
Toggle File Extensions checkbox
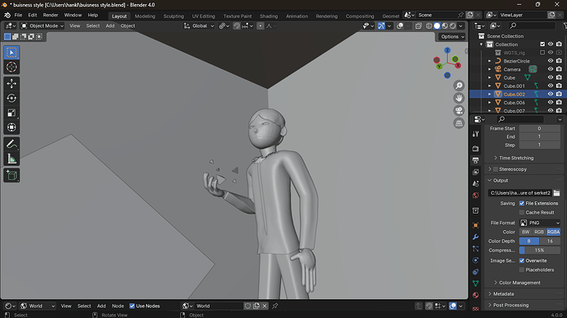click(x=522, y=203)
